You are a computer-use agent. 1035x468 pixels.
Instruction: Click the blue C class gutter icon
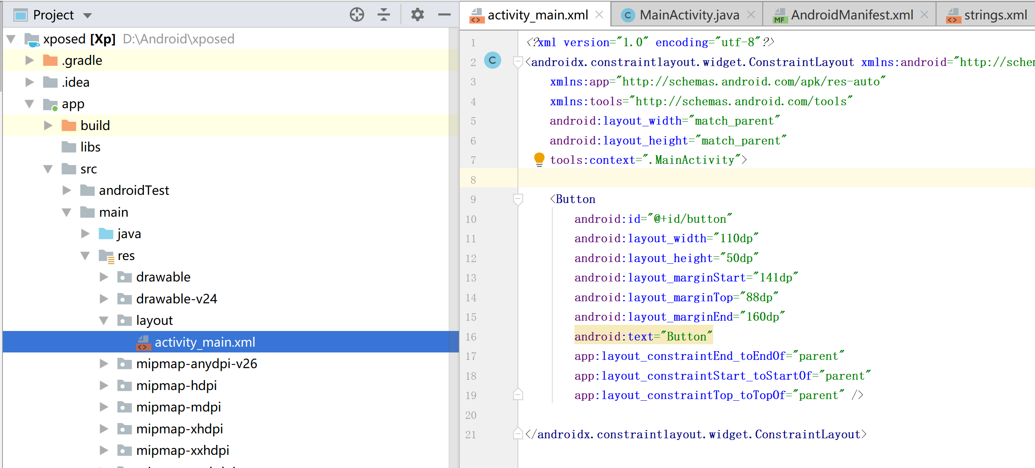pos(492,61)
